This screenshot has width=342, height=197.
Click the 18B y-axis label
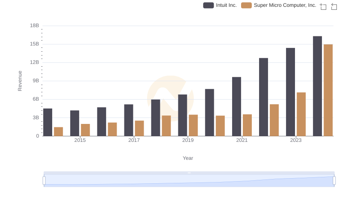point(35,26)
